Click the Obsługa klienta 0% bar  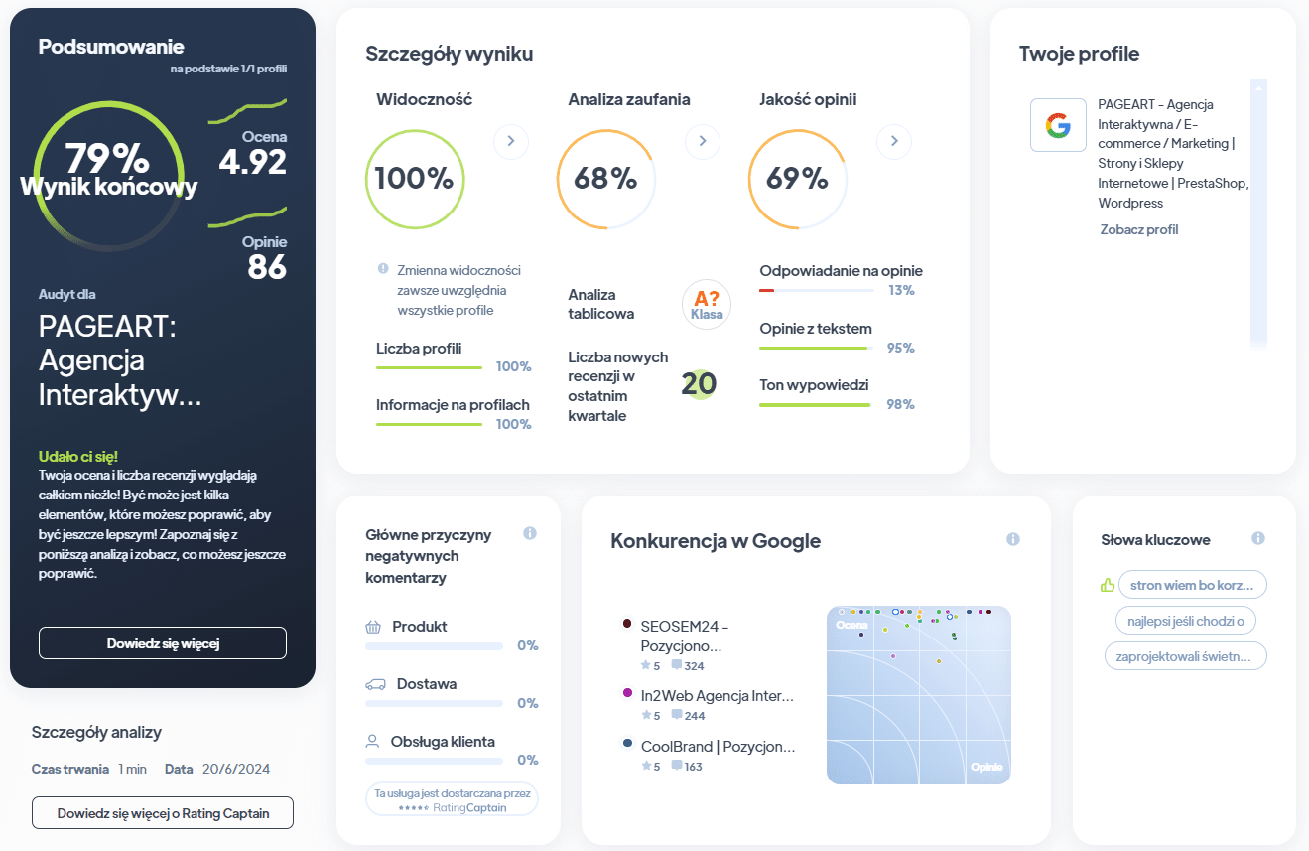click(x=434, y=761)
